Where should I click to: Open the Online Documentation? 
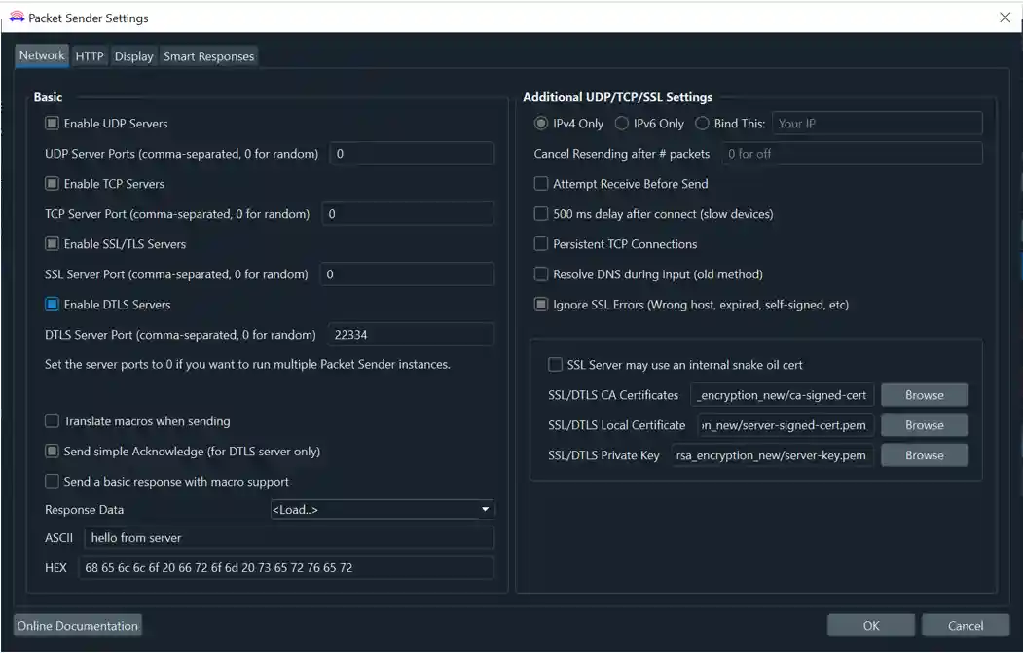point(77,625)
